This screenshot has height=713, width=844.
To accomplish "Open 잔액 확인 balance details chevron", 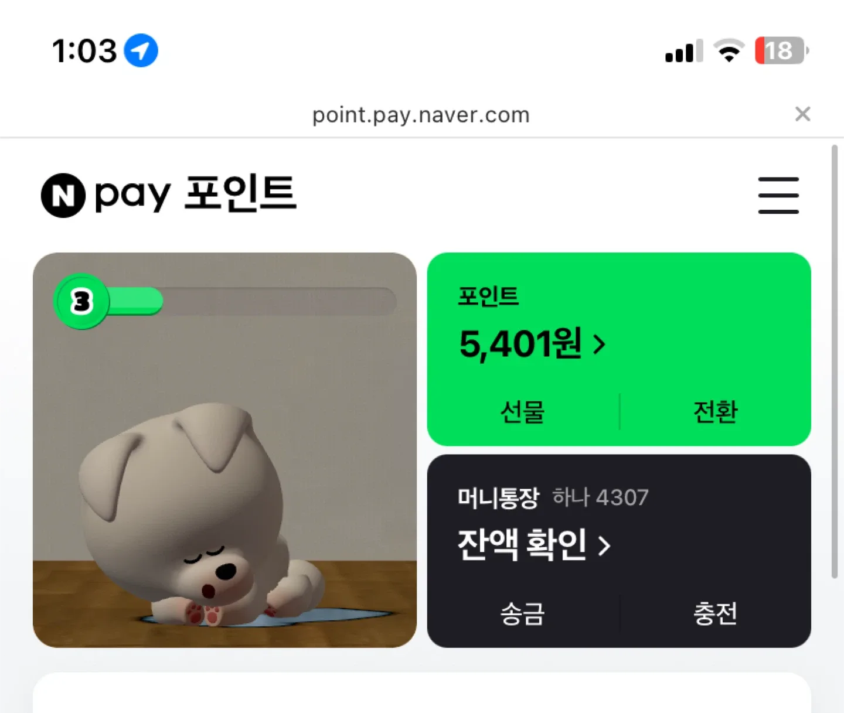I will [x=604, y=546].
